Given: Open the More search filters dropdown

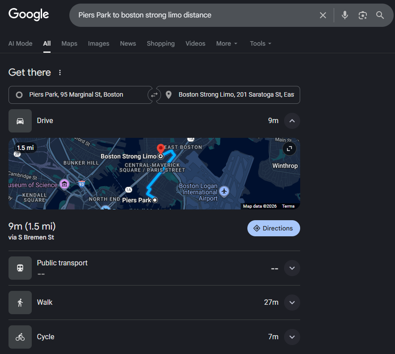Looking at the screenshot, I should click(x=227, y=43).
